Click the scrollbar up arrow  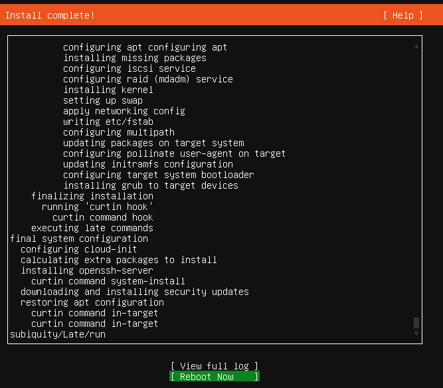(416, 47)
